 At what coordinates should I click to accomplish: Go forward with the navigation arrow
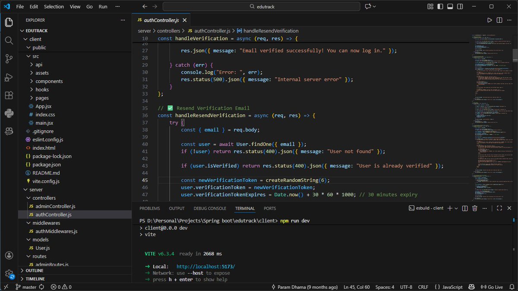(155, 6)
